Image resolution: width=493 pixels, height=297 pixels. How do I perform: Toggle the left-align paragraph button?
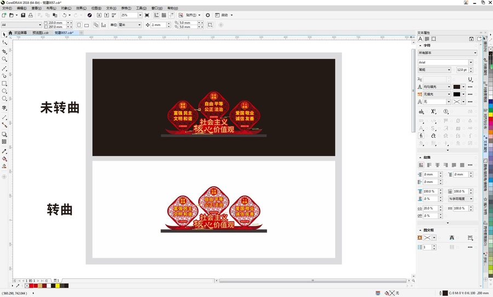pyautogui.click(x=429, y=165)
